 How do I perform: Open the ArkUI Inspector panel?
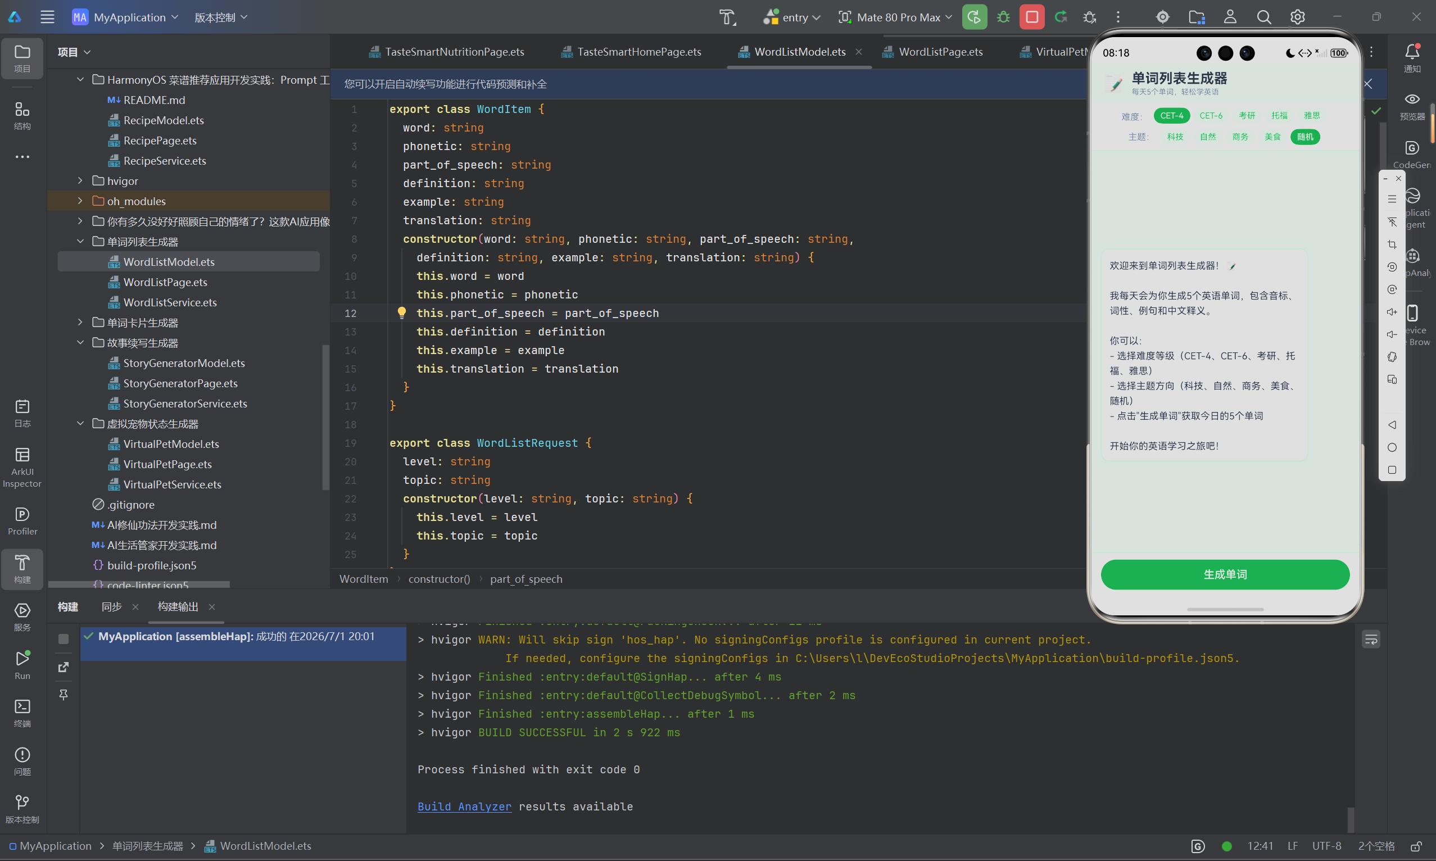(22, 468)
